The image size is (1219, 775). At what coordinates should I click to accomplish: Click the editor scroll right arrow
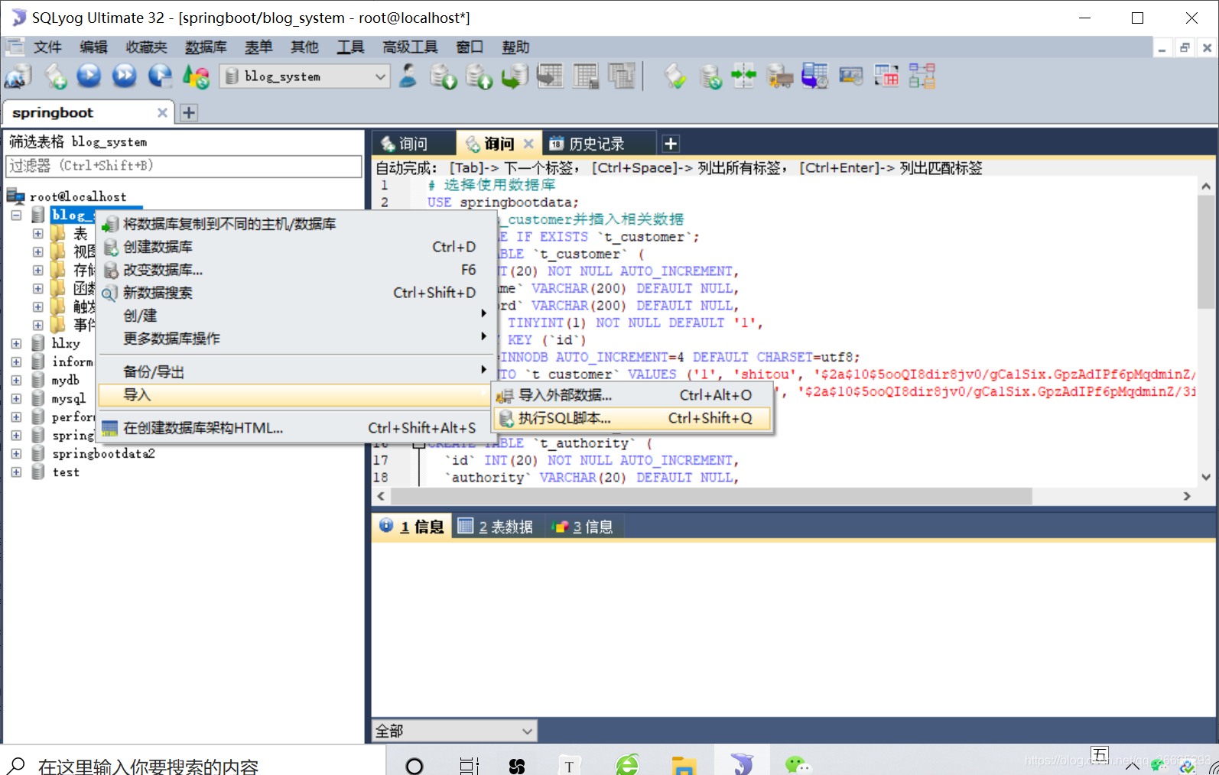(x=1187, y=496)
